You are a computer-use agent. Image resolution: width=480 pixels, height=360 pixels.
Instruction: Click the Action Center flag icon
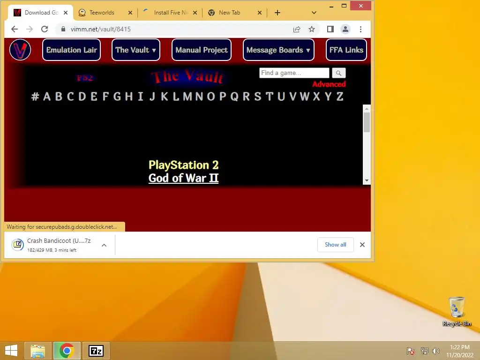411,351
